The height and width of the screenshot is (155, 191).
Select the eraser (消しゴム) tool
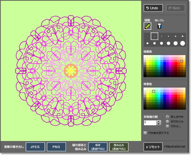point(159,26)
